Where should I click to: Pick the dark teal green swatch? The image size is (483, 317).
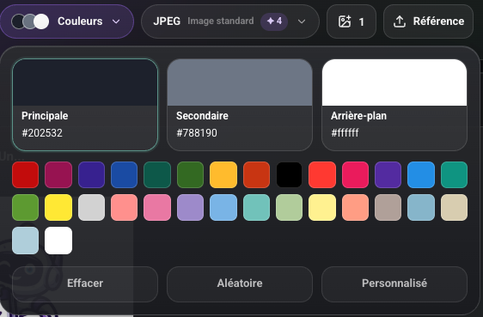[x=157, y=174]
